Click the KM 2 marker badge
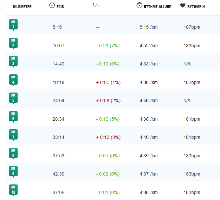 coord(13,43)
